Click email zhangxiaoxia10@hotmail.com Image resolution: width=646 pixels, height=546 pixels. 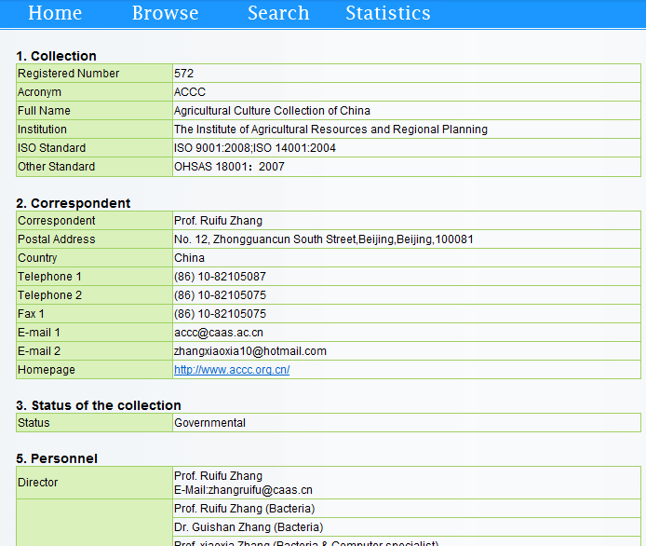(x=250, y=351)
